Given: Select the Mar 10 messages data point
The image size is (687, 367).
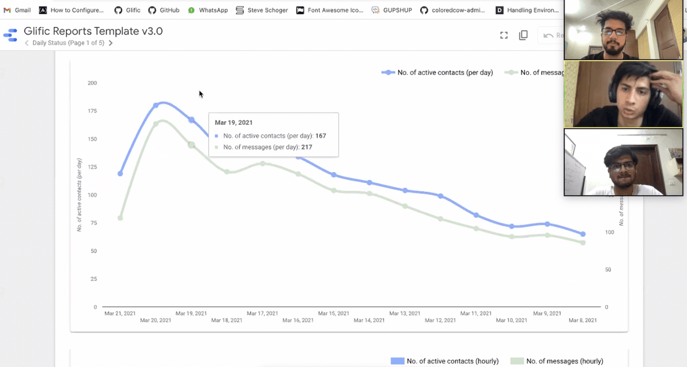Looking at the screenshot, I should click(512, 236).
